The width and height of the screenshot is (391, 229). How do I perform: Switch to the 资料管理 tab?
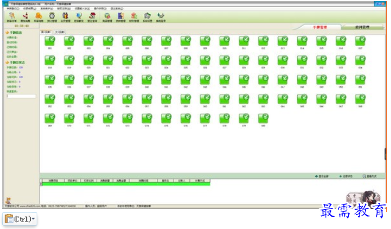point(362,27)
